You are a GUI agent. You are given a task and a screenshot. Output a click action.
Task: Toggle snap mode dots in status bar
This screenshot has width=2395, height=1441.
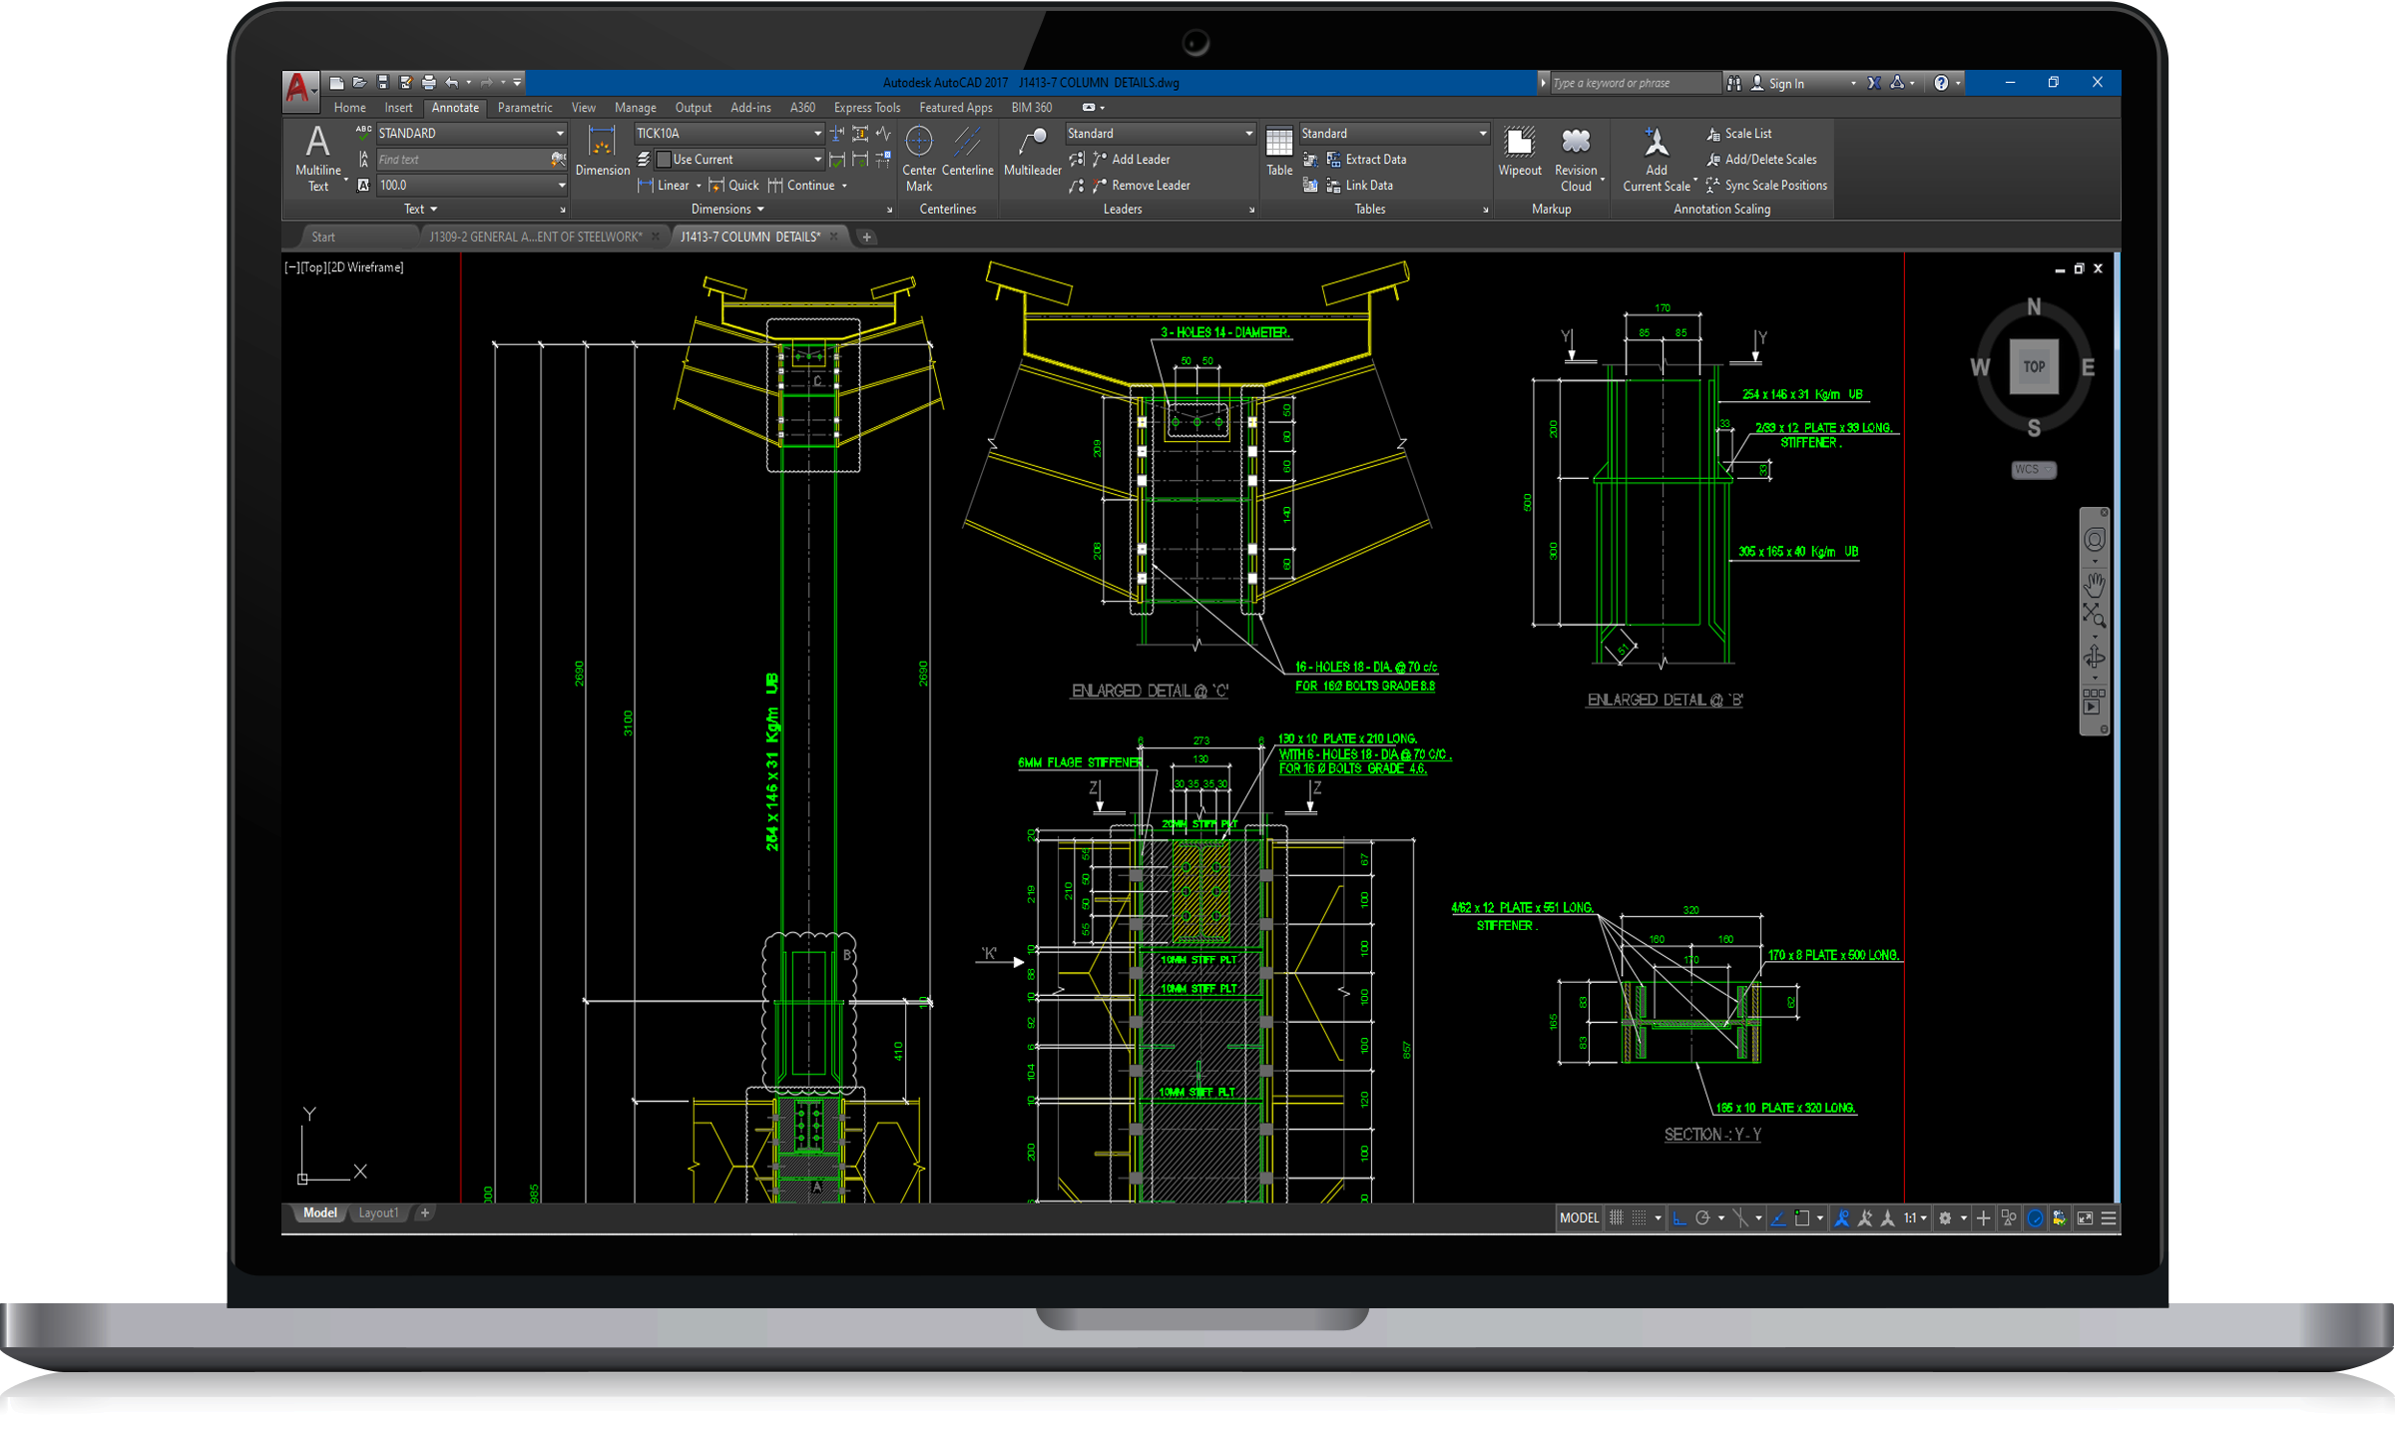[x=1639, y=1218]
